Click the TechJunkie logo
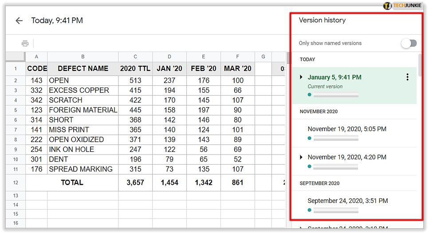The height and width of the screenshot is (234, 429). tap(403, 6)
